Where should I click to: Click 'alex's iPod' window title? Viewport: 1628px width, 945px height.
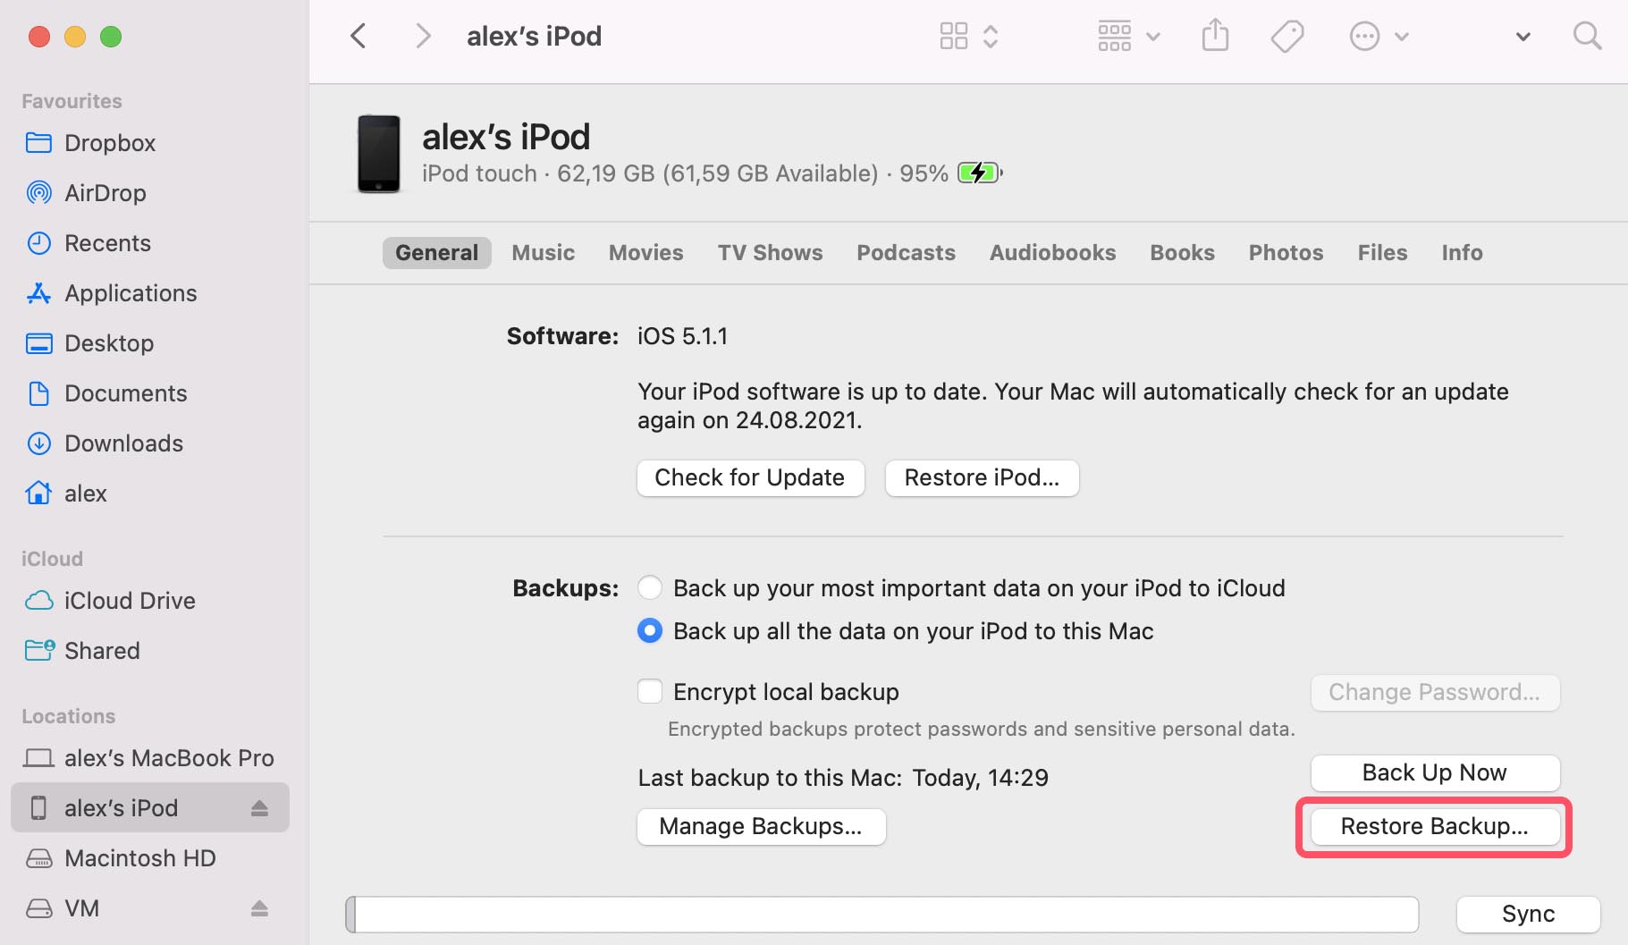point(535,37)
